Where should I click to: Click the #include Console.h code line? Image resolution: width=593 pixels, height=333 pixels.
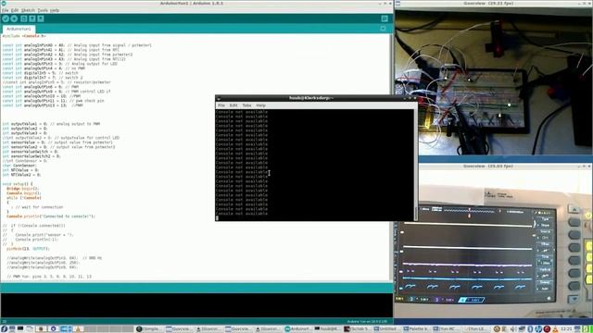(x=24, y=36)
